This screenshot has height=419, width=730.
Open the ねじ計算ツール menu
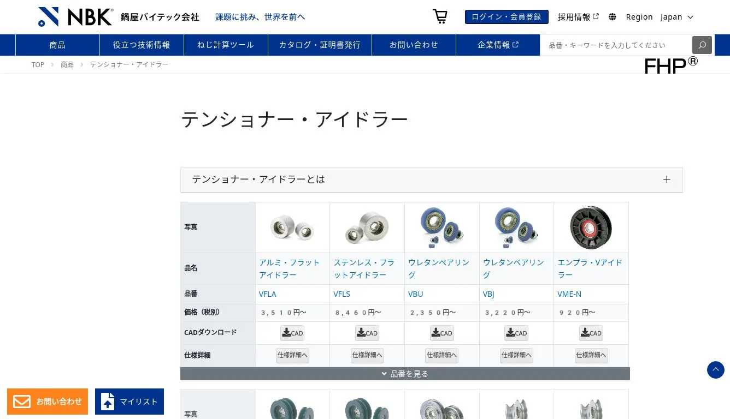point(225,45)
